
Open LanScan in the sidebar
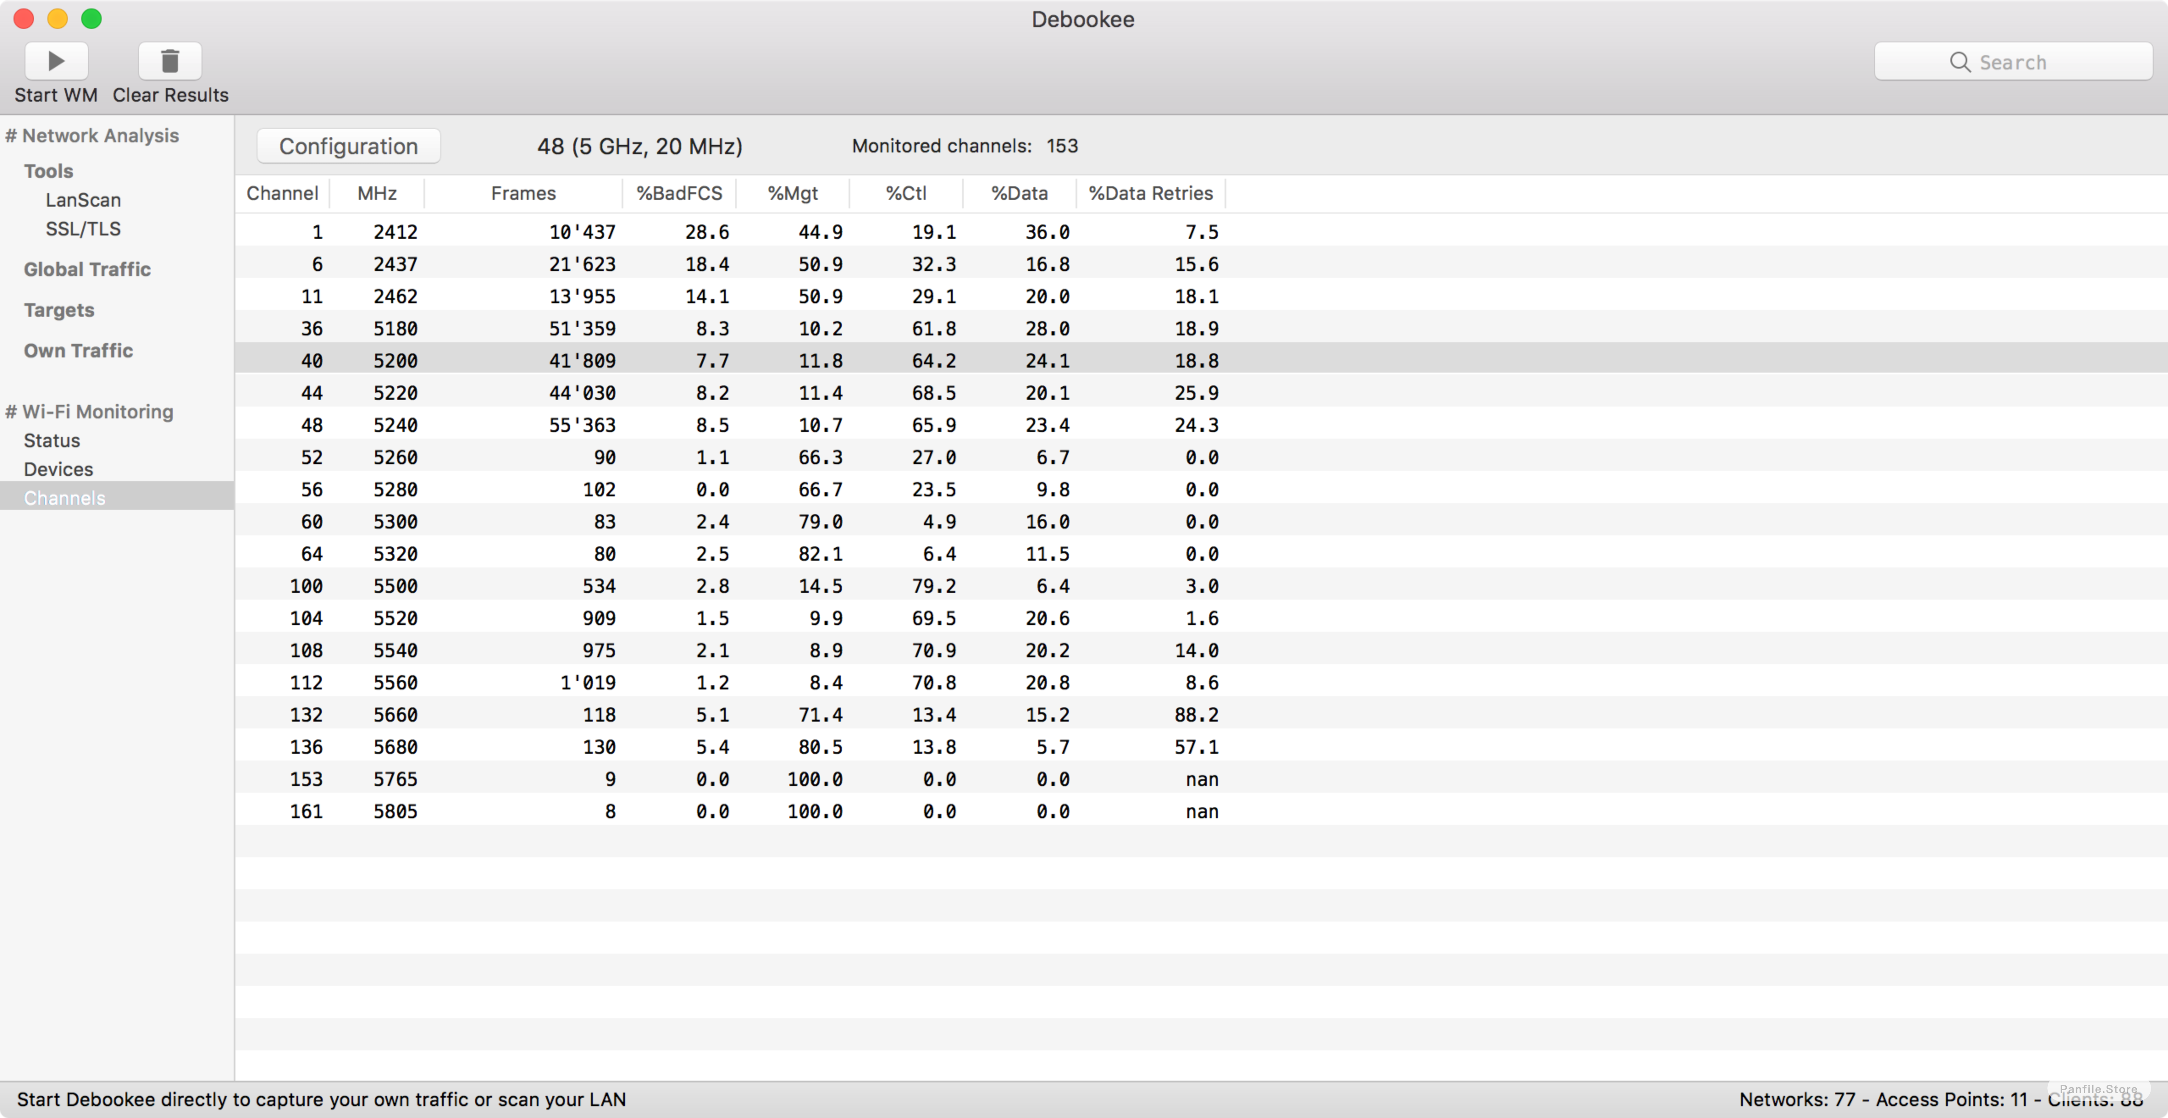pos(83,199)
